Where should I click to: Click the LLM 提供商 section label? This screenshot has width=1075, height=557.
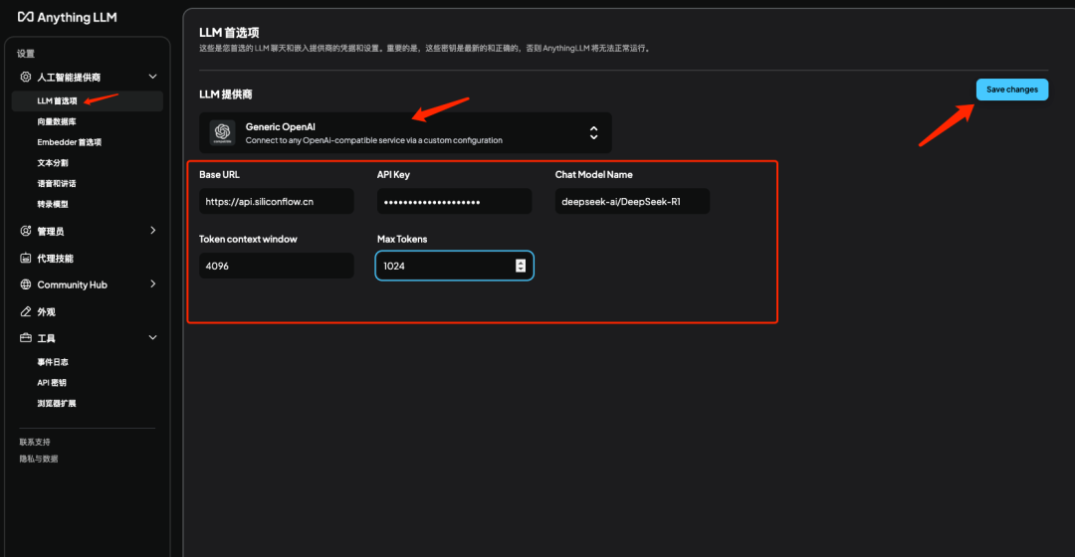pos(226,93)
